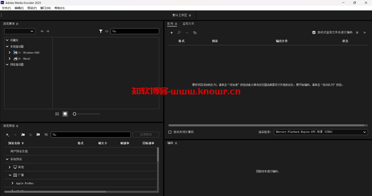
Task: Open the 默认工作区 workspace menu icon
Action: click(190, 15)
